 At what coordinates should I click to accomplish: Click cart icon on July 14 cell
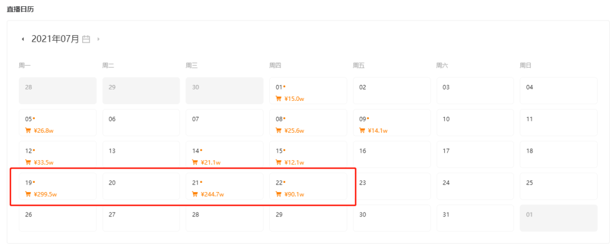195,162
